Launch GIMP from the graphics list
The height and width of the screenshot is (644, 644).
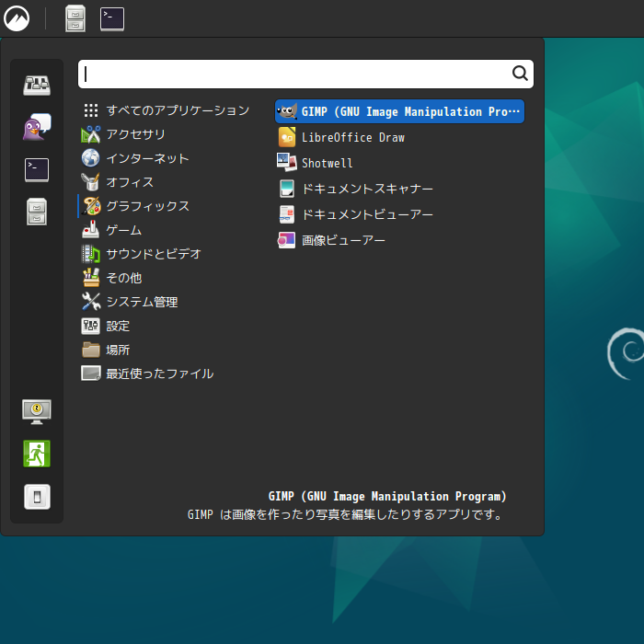[x=399, y=111]
